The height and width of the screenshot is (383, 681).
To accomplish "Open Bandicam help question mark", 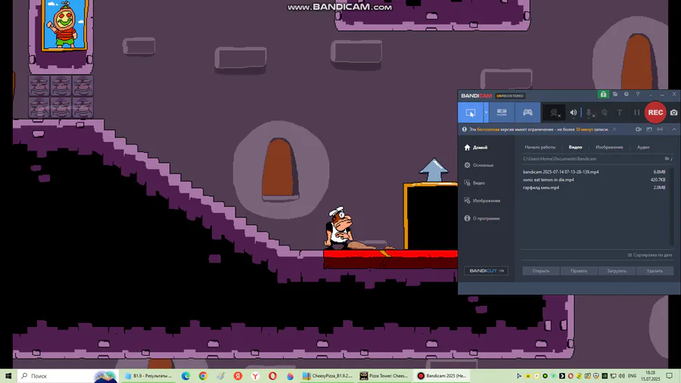I will (638, 94).
